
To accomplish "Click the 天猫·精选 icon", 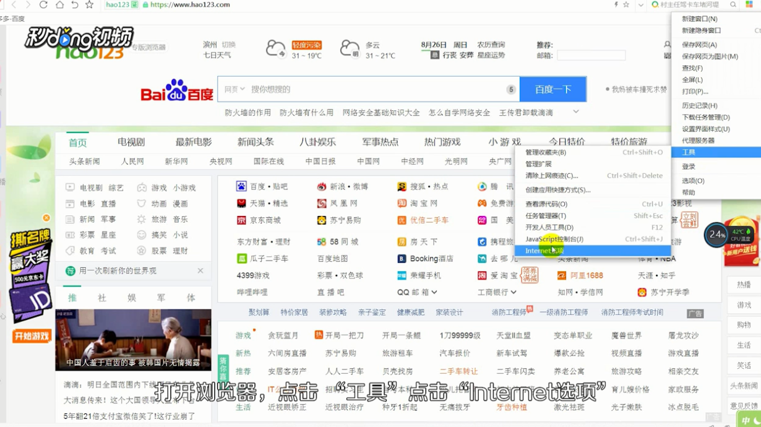I will coord(241,203).
